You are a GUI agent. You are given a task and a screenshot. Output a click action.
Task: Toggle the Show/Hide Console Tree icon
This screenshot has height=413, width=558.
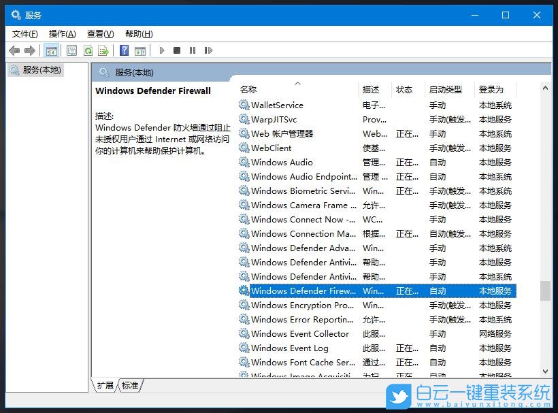pos(52,50)
